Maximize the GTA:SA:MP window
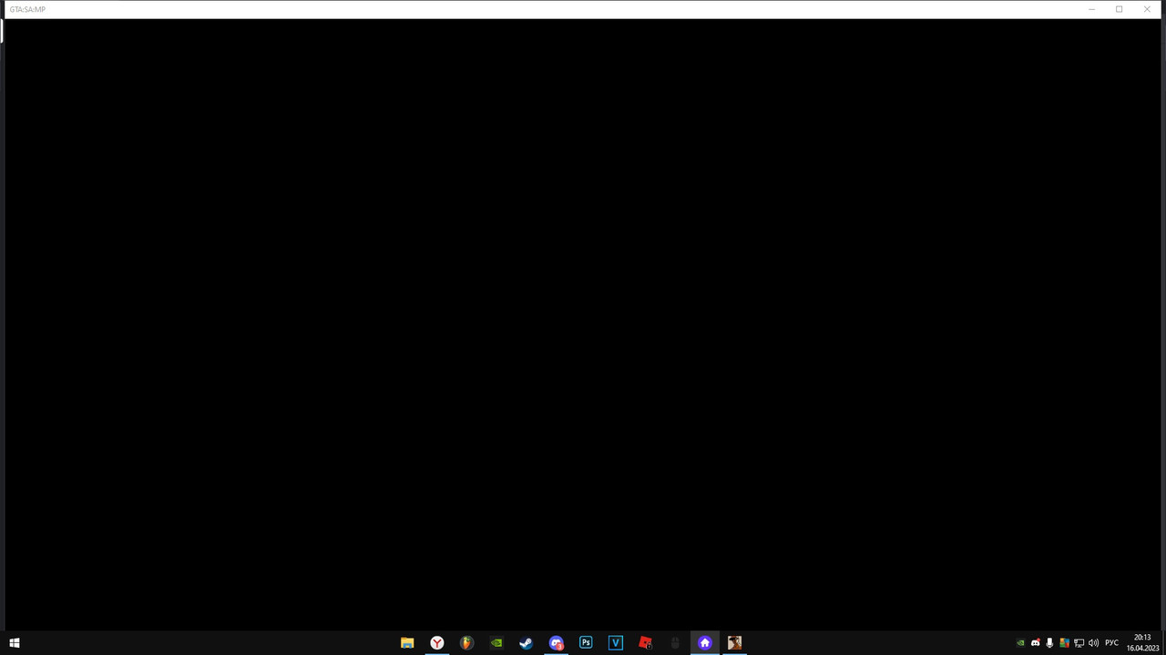Viewport: 1166px width, 655px height. (1119, 9)
